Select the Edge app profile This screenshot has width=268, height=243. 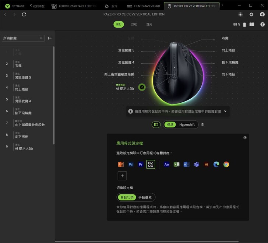tap(216, 164)
